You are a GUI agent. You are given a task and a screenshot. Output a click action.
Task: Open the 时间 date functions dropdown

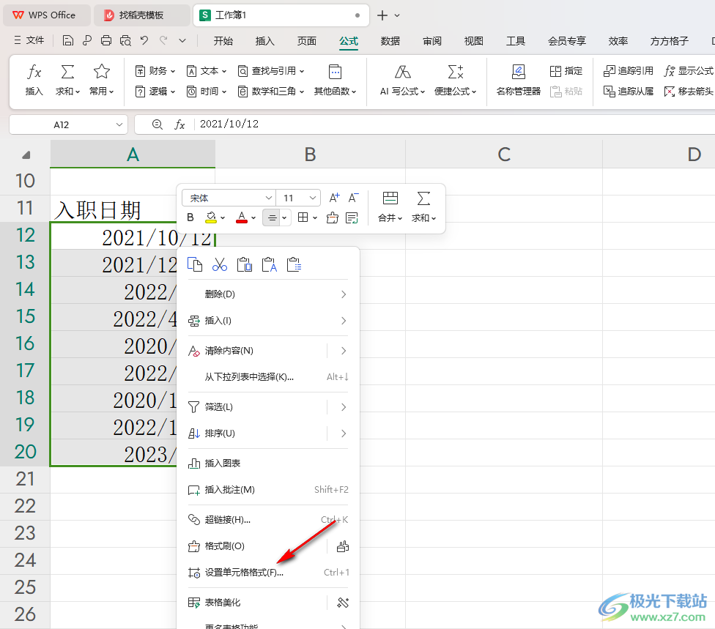pos(207,91)
